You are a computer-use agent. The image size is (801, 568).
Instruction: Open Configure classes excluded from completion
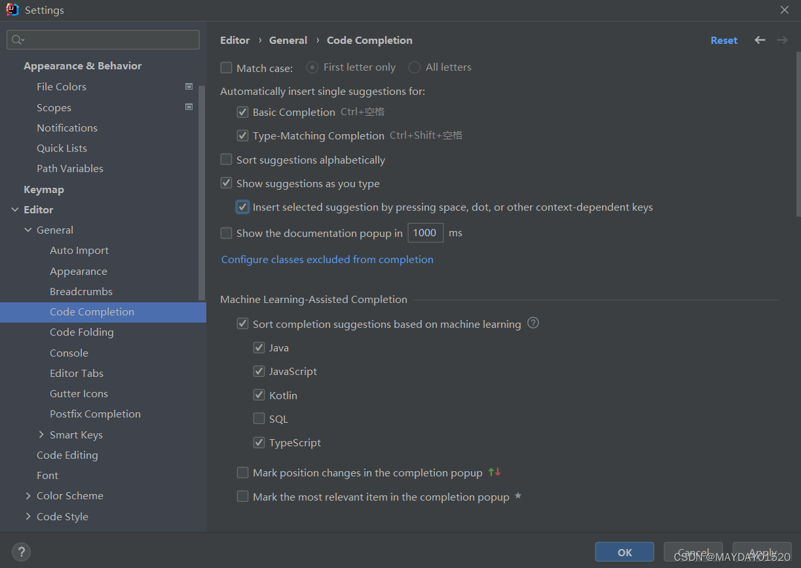(327, 259)
